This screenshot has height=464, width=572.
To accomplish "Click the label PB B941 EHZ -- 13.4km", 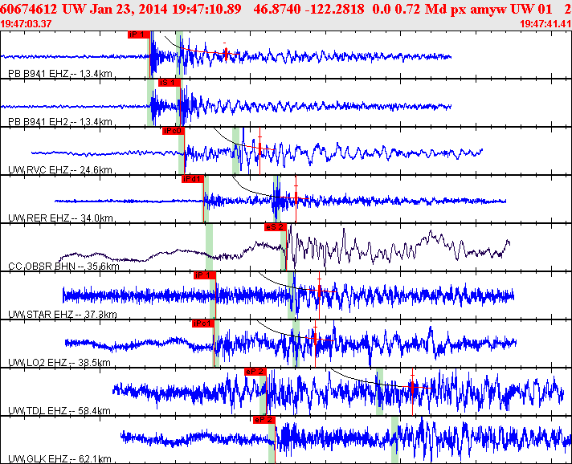I will pyautogui.click(x=60, y=74).
